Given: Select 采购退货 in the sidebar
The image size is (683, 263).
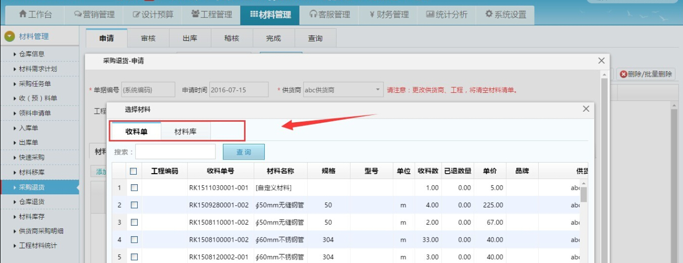Looking at the screenshot, I should (x=39, y=187).
